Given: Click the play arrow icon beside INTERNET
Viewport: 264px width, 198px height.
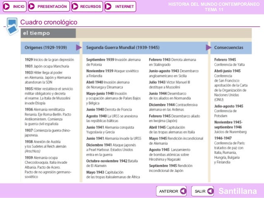Looking at the screenshot, I should tap(108, 7).
